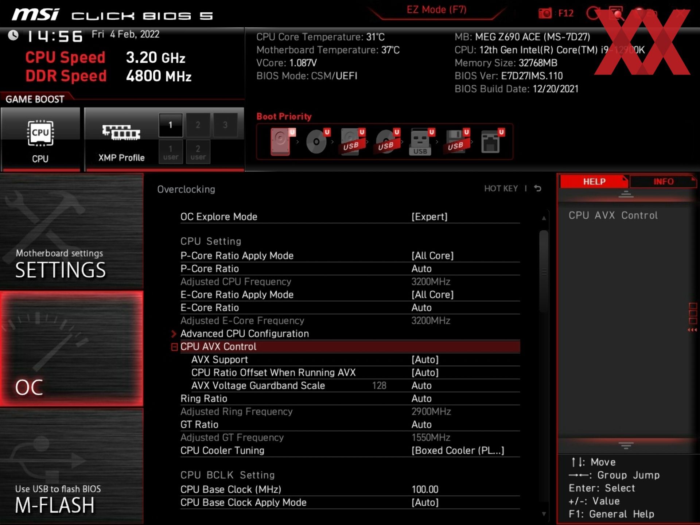The image size is (700, 525).
Task: Switch to the HELP tab
Action: [x=594, y=182]
